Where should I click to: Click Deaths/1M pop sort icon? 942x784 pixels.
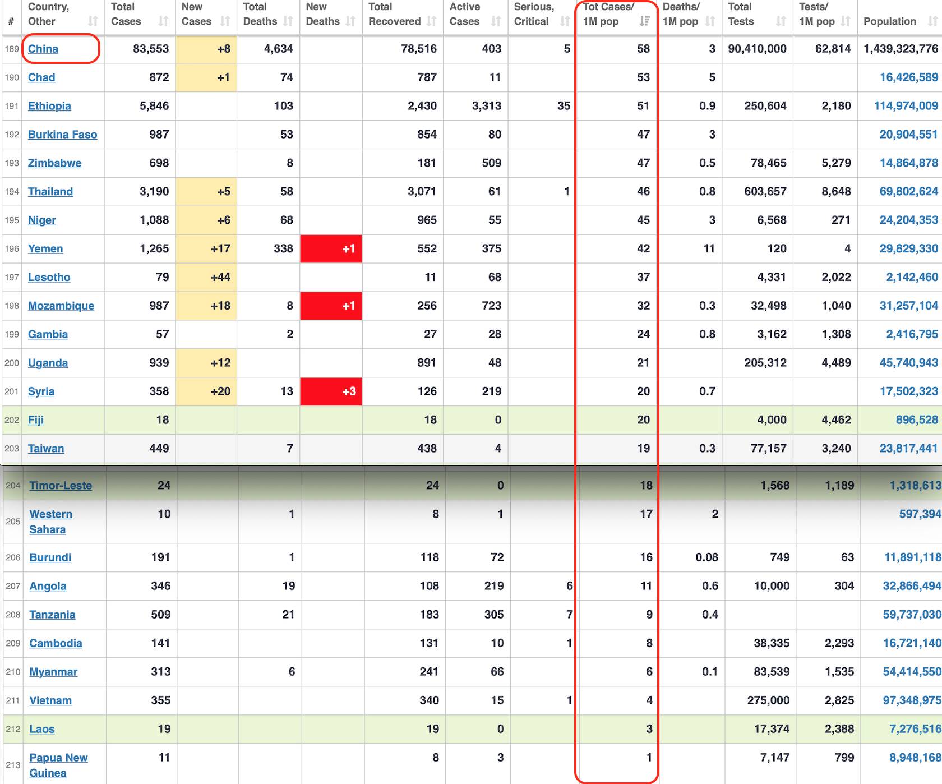[710, 21]
